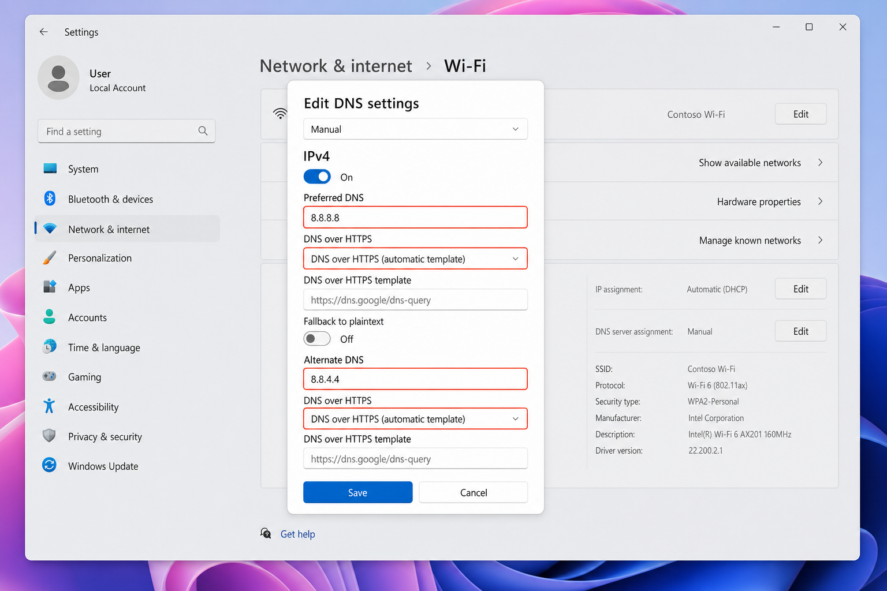Click the Accounts person icon
887x591 pixels.
point(50,317)
